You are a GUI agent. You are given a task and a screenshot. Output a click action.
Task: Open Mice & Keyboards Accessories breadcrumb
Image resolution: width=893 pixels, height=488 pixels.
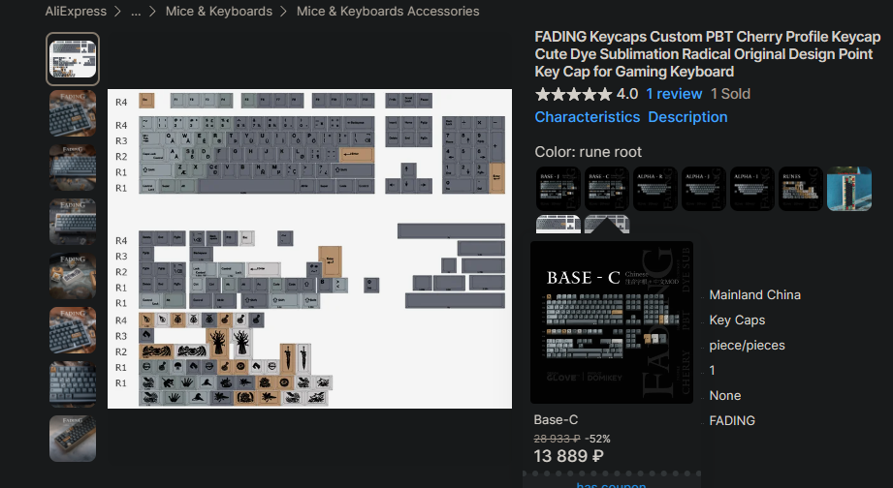tap(388, 12)
